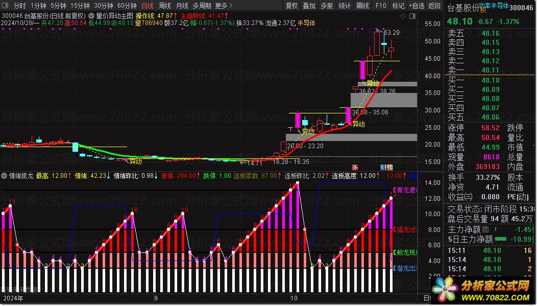
Task: Click the 买一 price 48.10
Action: (x=491, y=80)
